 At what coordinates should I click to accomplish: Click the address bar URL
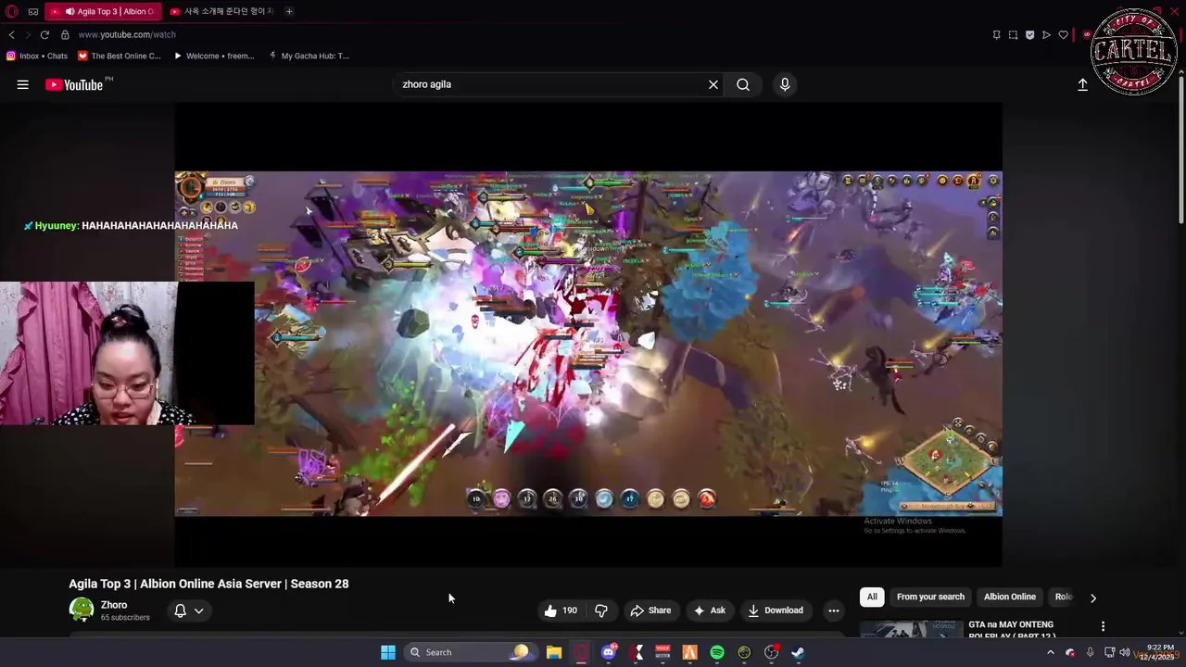point(127,34)
